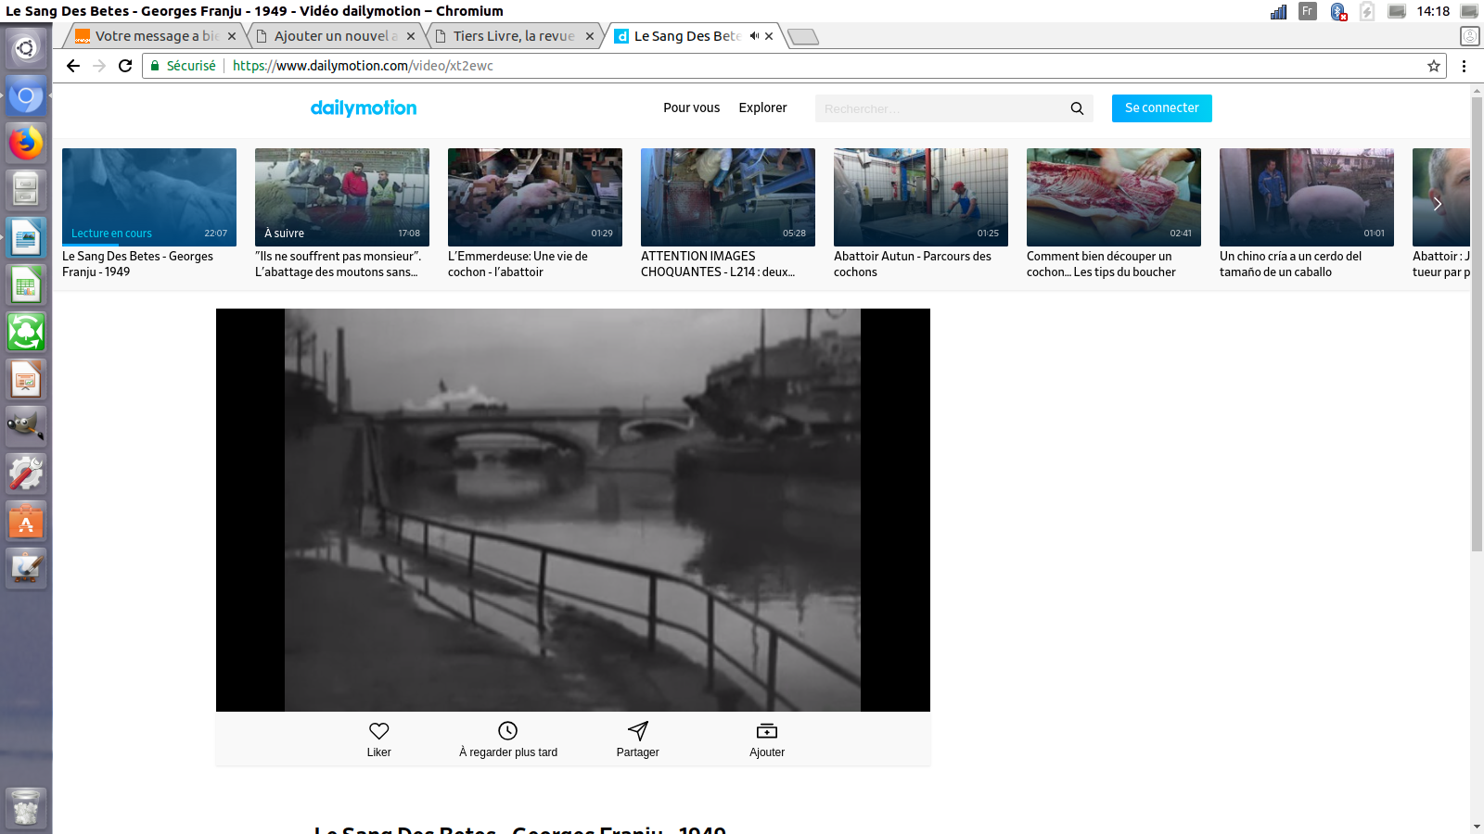
Task: Click the Ajouter to playlist icon
Action: [767, 731]
